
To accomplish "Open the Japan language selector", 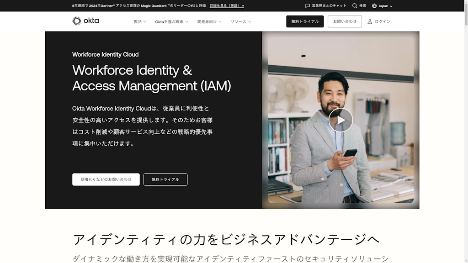I will click(x=382, y=6).
